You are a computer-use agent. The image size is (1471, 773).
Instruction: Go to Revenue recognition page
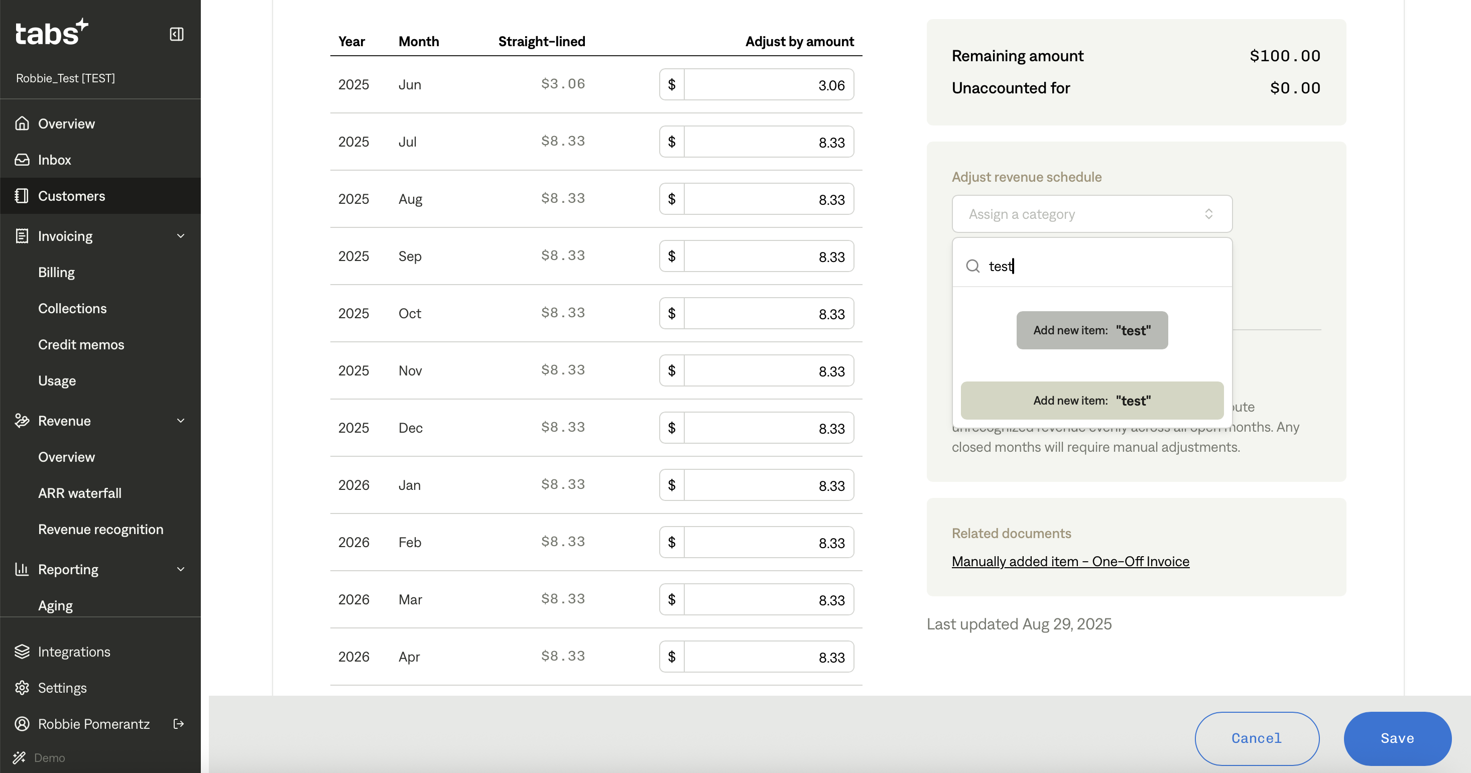[100, 529]
